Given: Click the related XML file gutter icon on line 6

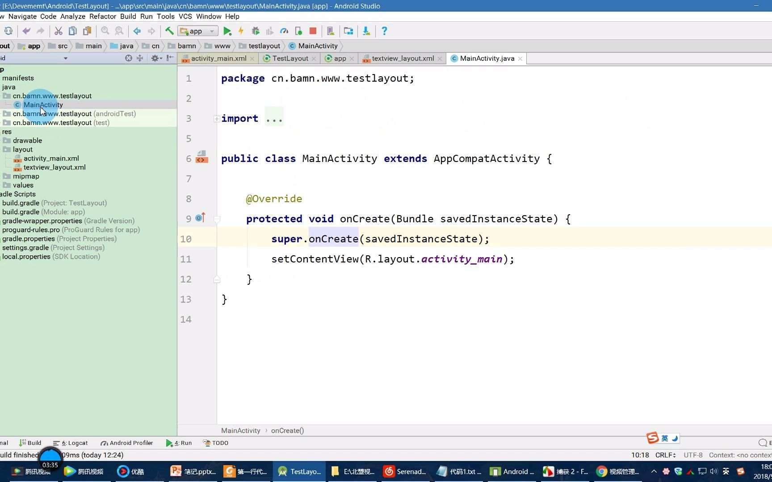Looking at the screenshot, I should click(201, 157).
